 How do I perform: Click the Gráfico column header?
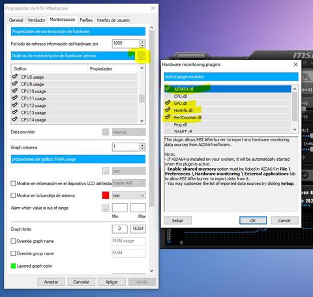50,69
